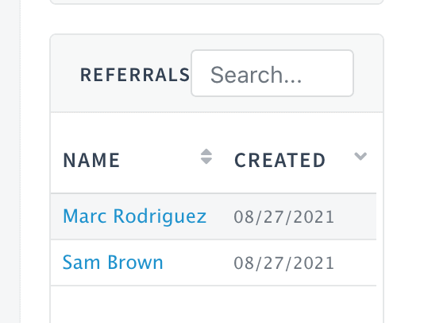Open the Sam Brown referral link
This screenshot has height=323, width=424.
pyautogui.click(x=113, y=263)
